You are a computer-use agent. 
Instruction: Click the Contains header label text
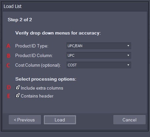click(37, 96)
